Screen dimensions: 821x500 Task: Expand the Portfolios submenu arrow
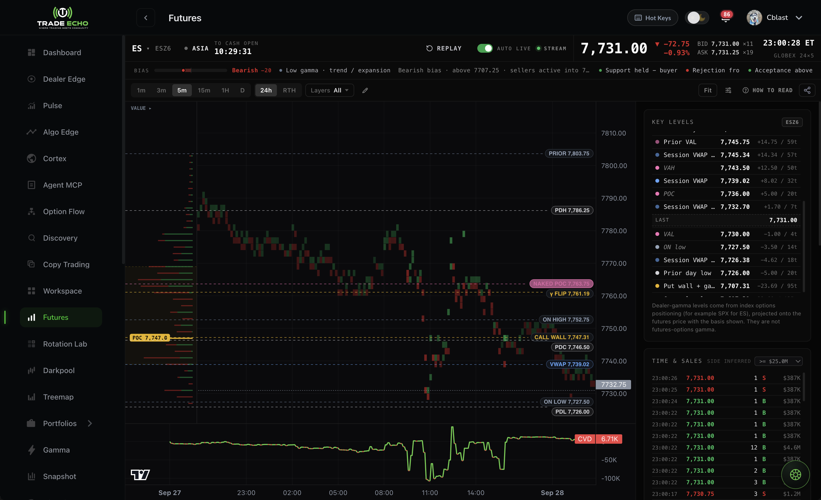[90, 423]
